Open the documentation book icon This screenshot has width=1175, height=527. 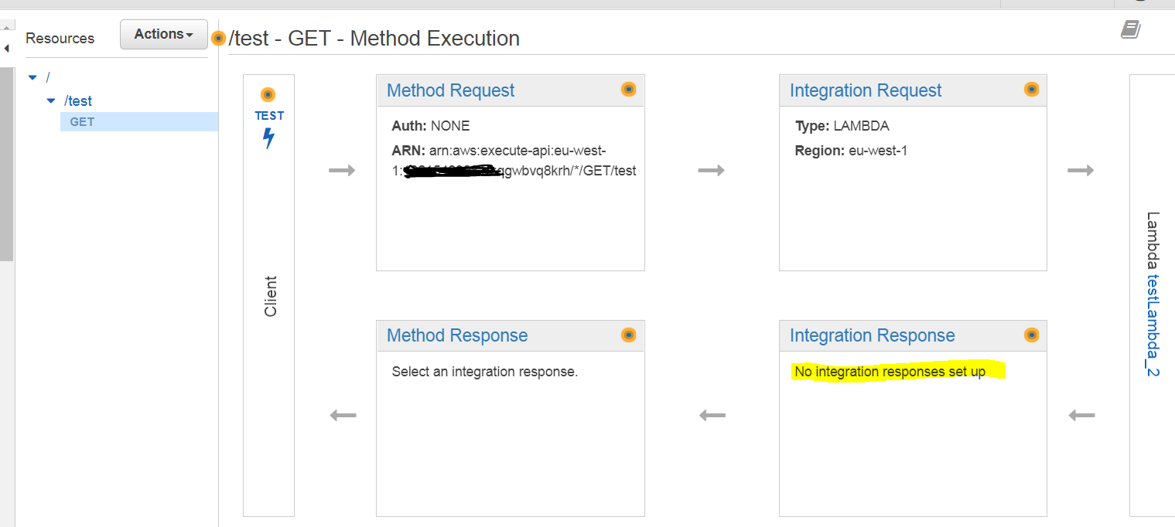point(1130,30)
